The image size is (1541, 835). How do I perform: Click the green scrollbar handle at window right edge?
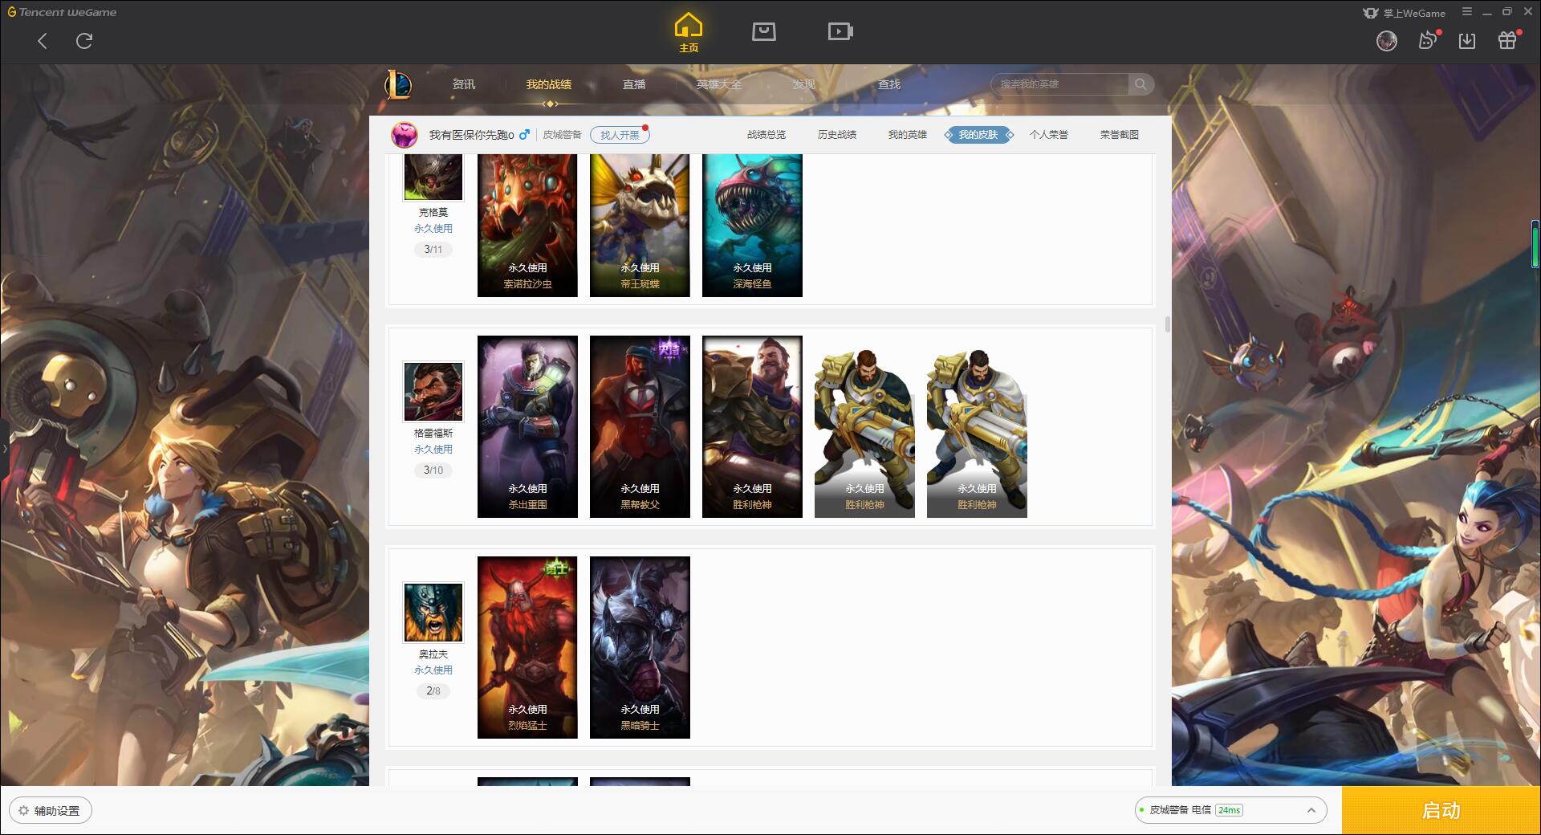[1535, 245]
